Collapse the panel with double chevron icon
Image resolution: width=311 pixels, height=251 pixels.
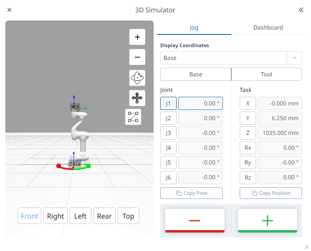[x=301, y=10]
